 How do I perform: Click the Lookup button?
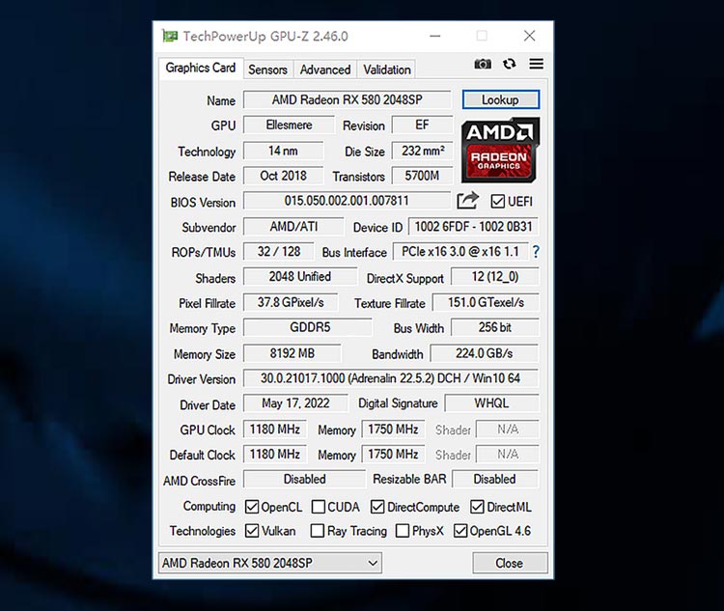coord(500,99)
